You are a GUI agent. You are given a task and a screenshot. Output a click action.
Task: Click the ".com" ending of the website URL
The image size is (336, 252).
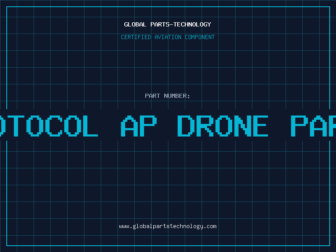pyautogui.click(x=210, y=226)
